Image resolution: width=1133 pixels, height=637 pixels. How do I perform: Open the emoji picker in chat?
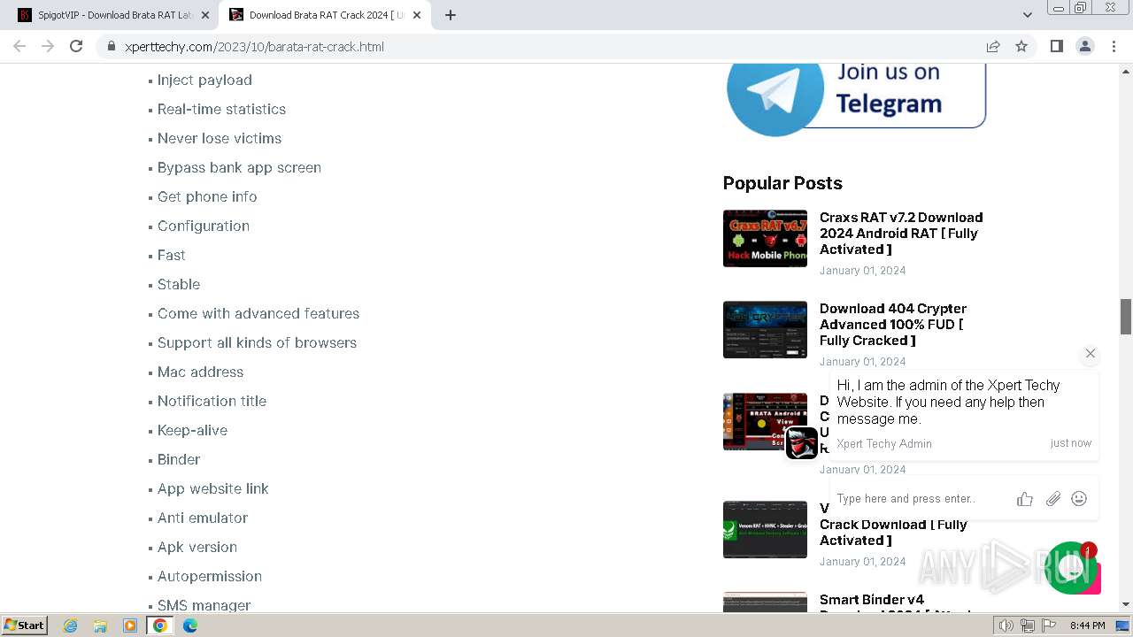1079,499
